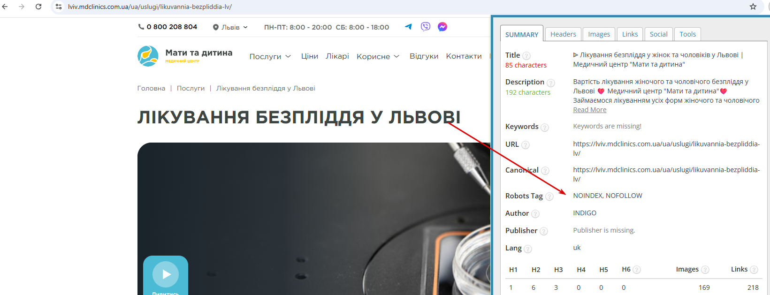Expand the Корисне menu
Image resolution: width=770 pixels, height=295 pixels.
click(378, 56)
